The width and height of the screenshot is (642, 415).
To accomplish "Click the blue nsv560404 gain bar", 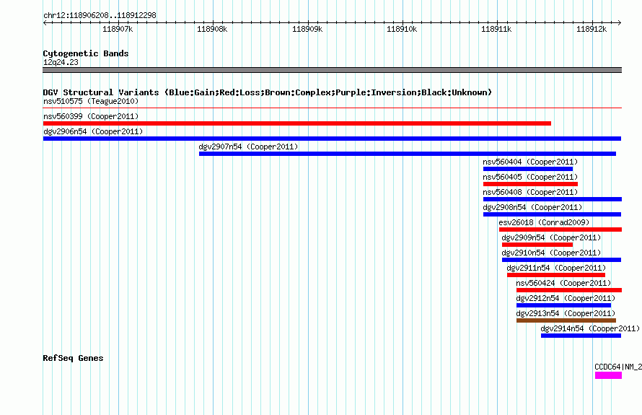I will [x=528, y=169].
